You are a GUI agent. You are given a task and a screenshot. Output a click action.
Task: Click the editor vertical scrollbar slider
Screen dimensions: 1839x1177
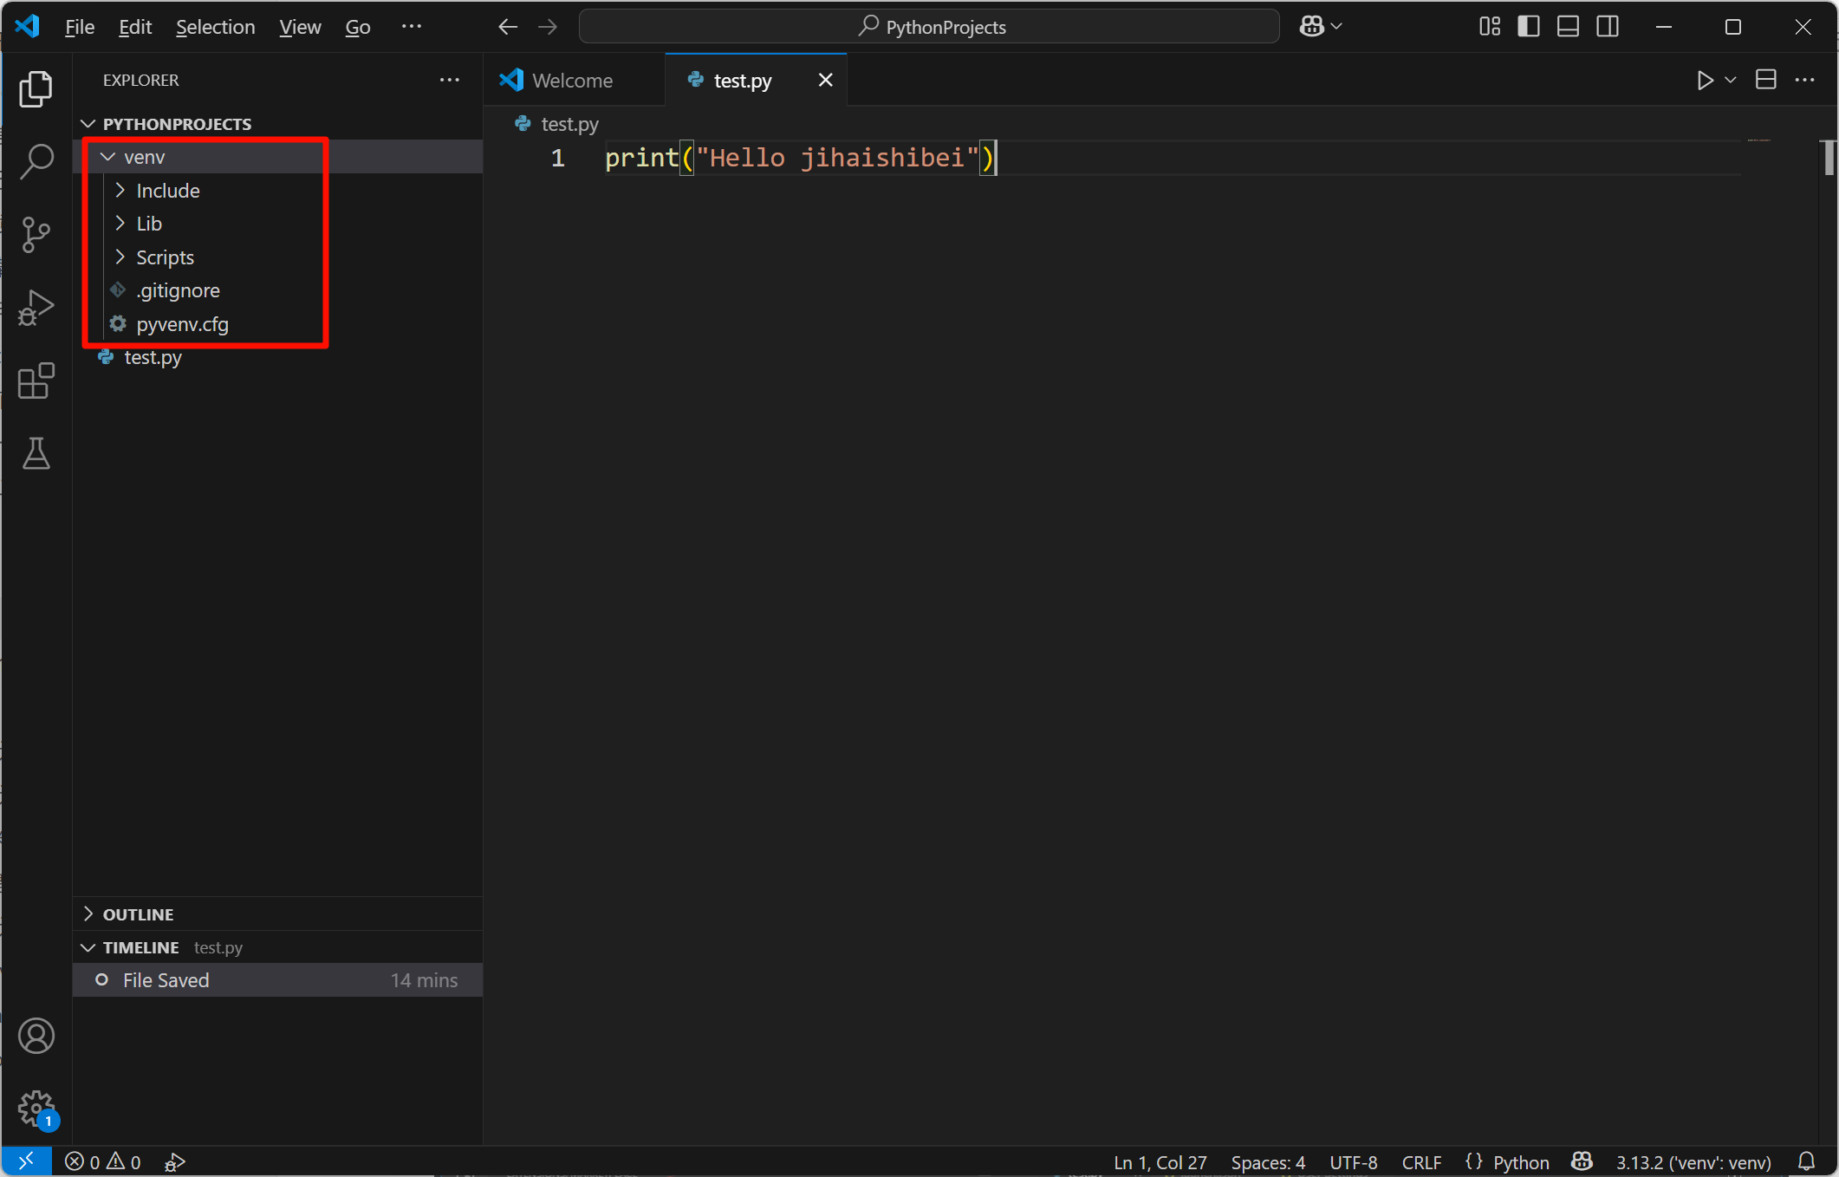pyautogui.click(x=1829, y=158)
